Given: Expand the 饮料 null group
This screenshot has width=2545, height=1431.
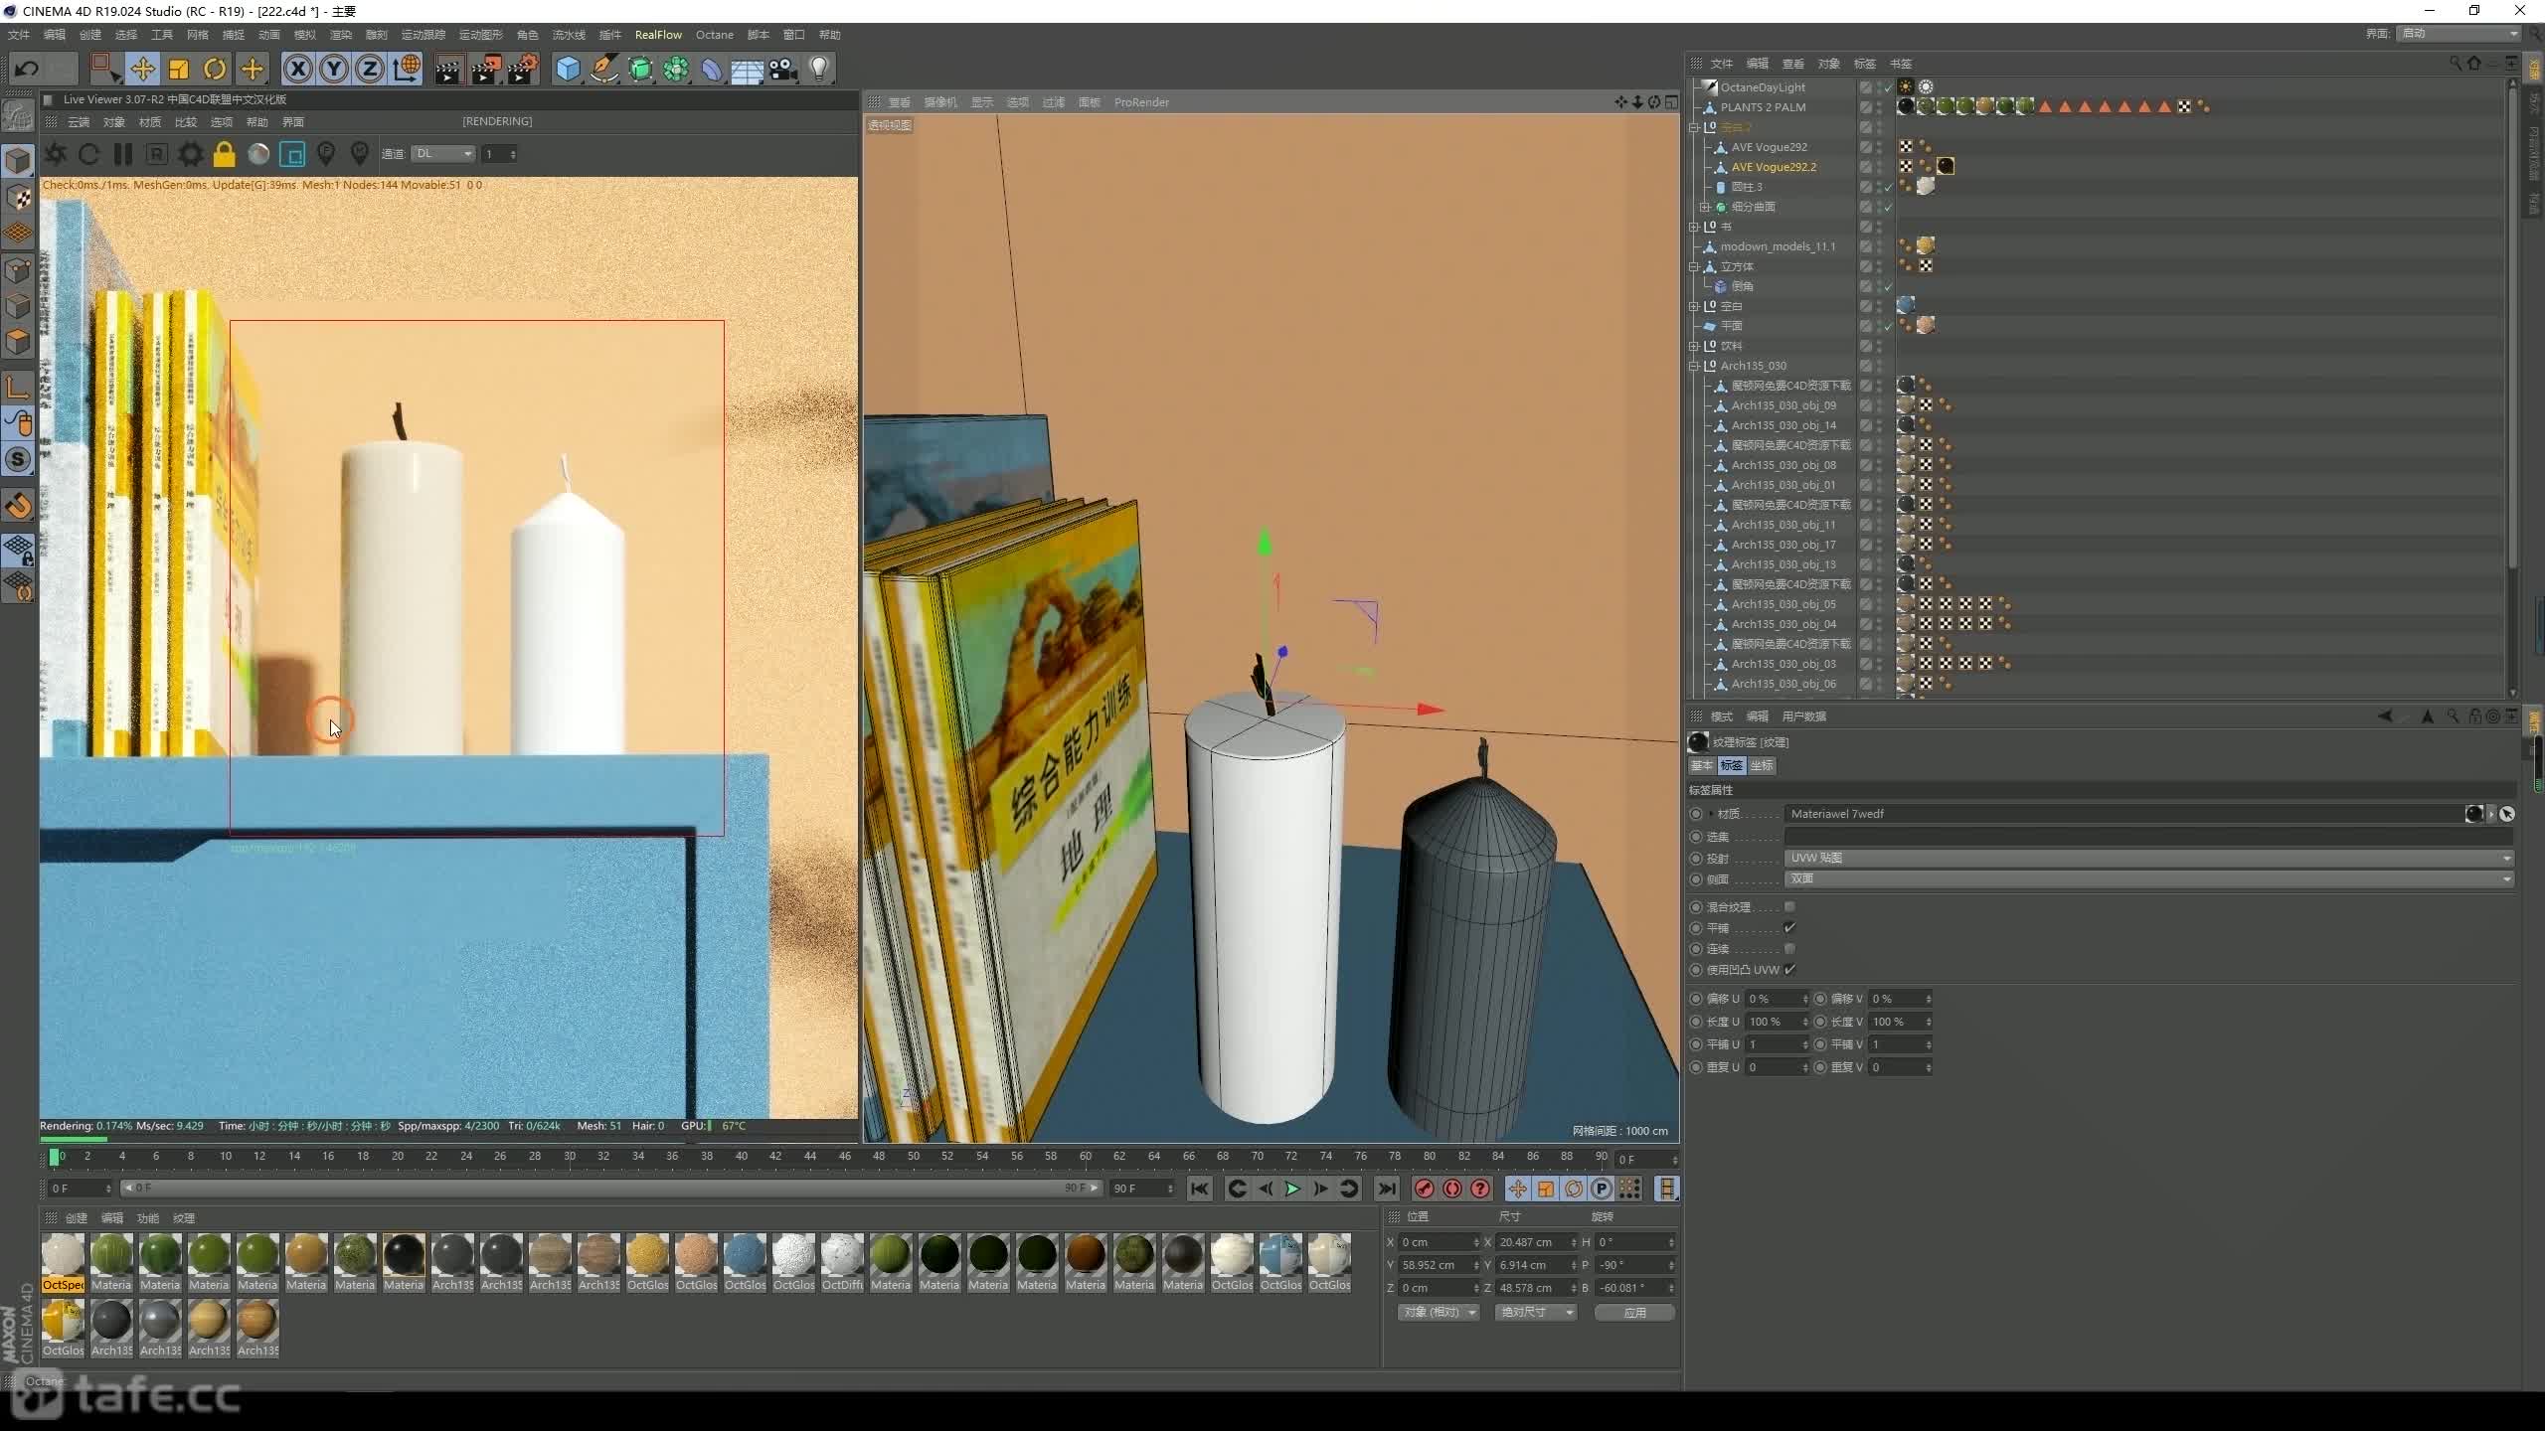Looking at the screenshot, I should coord(1694,346).
